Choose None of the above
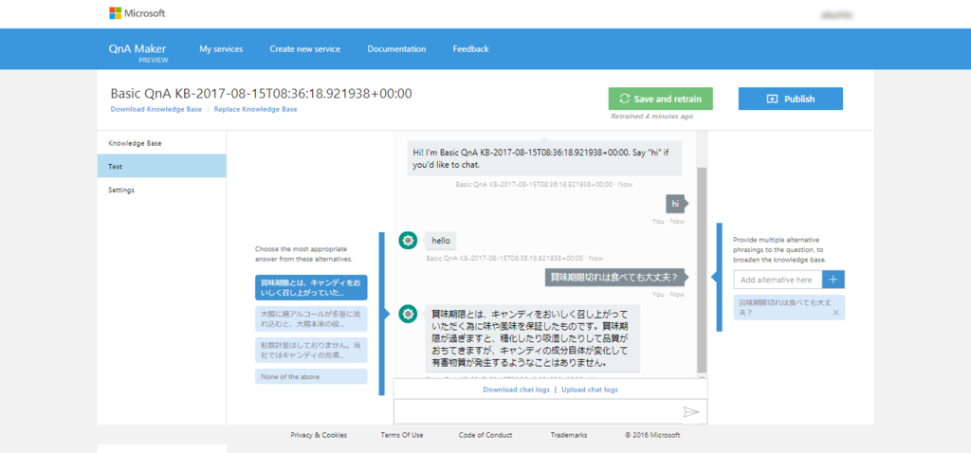Image resolution: width=971 pixels, height=453 pixels. click(x=311, y=376)
